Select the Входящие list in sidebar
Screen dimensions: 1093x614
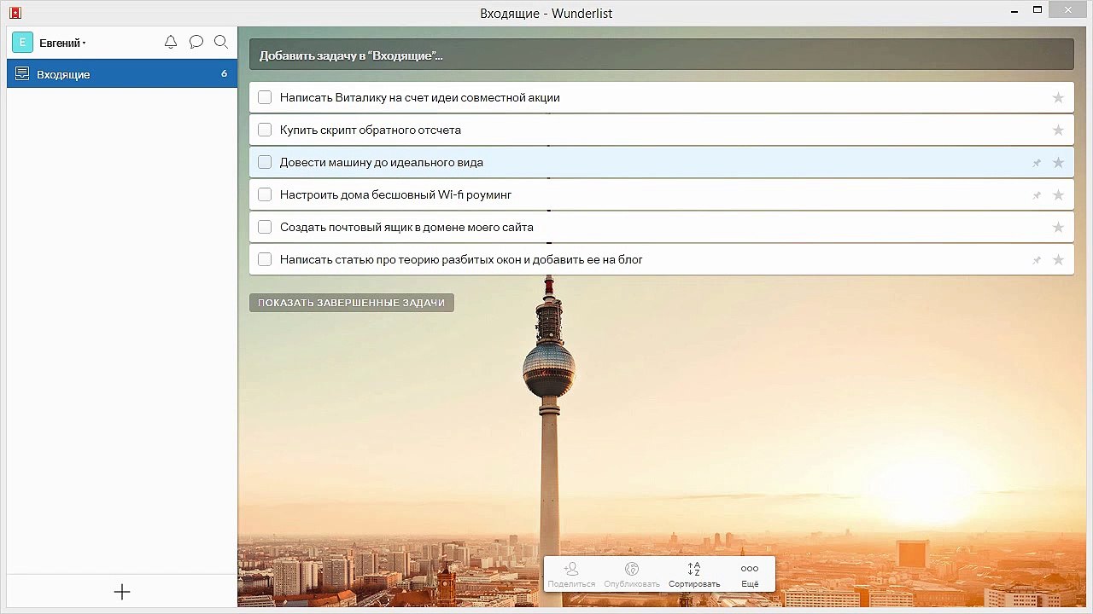click(x=122, y=74)
